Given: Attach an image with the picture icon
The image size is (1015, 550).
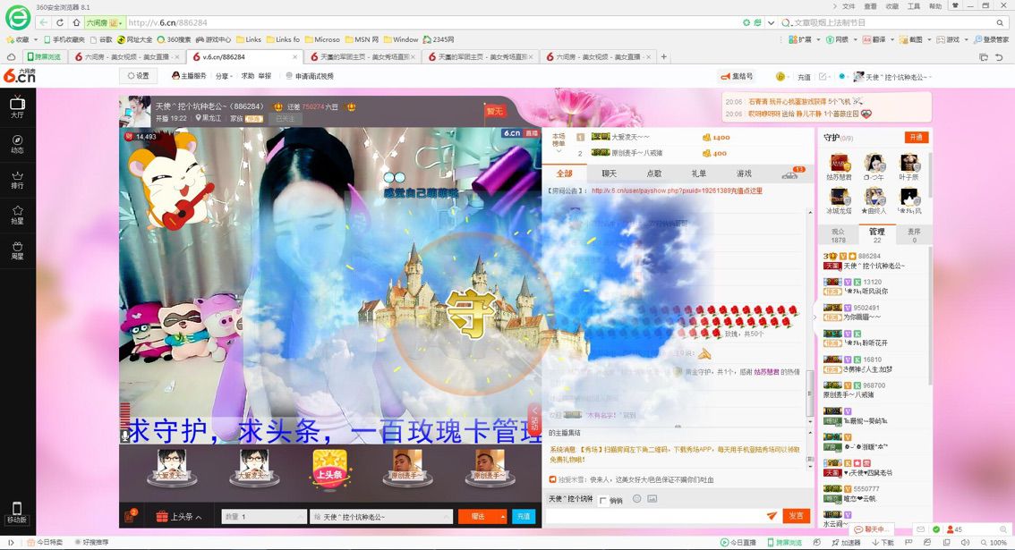Looking at the screenshot, I should (652, 499).
